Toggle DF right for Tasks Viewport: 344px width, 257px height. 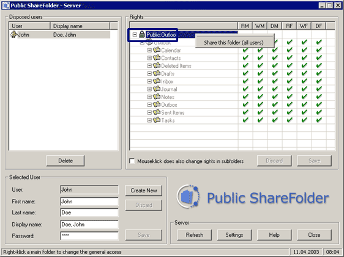[319, 120]
